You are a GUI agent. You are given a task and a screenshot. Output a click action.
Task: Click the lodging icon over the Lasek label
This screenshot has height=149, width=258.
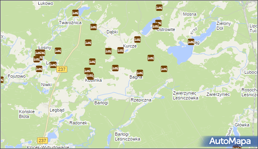(53, 65)
